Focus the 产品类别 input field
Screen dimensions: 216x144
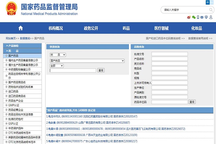(x=169, y=92)
